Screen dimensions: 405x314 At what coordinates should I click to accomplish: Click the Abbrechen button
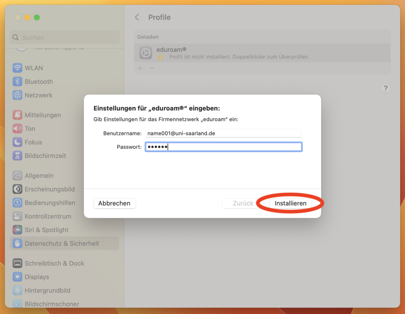114,203
